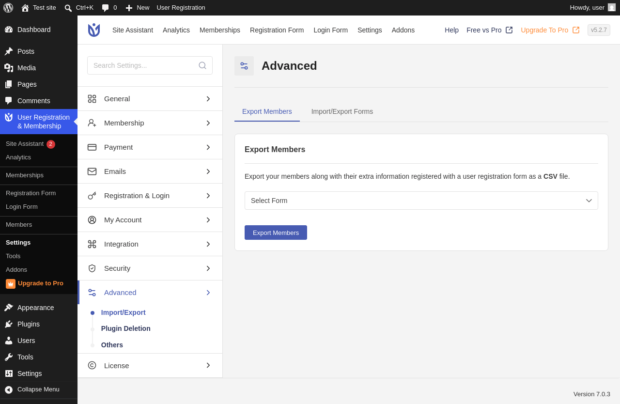The width and height of the screenshot is (620, 404).
Task: Click the License copyright icon
Action: [x=92, y=365]
